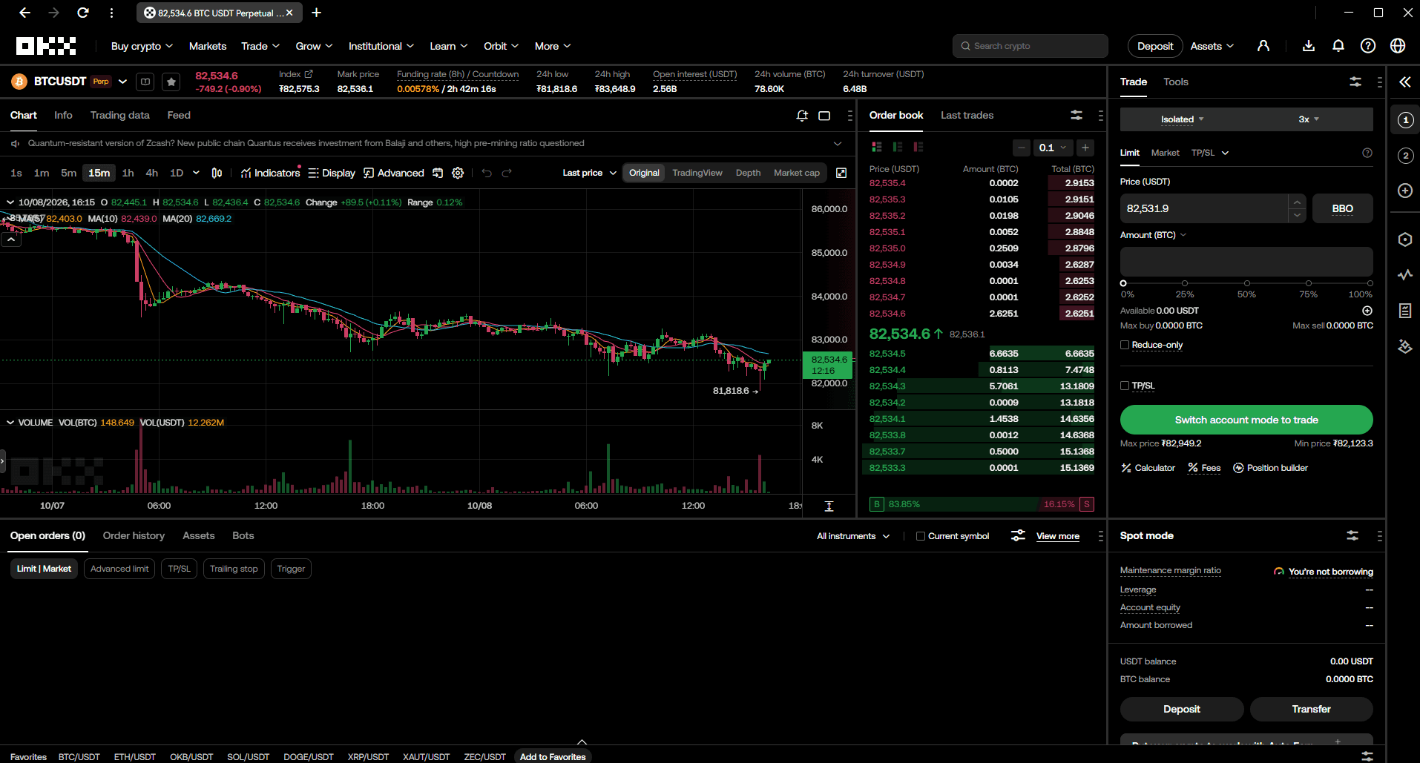Click the OKX logo
Screen dimensions: 1420x763
coord(46,46)
